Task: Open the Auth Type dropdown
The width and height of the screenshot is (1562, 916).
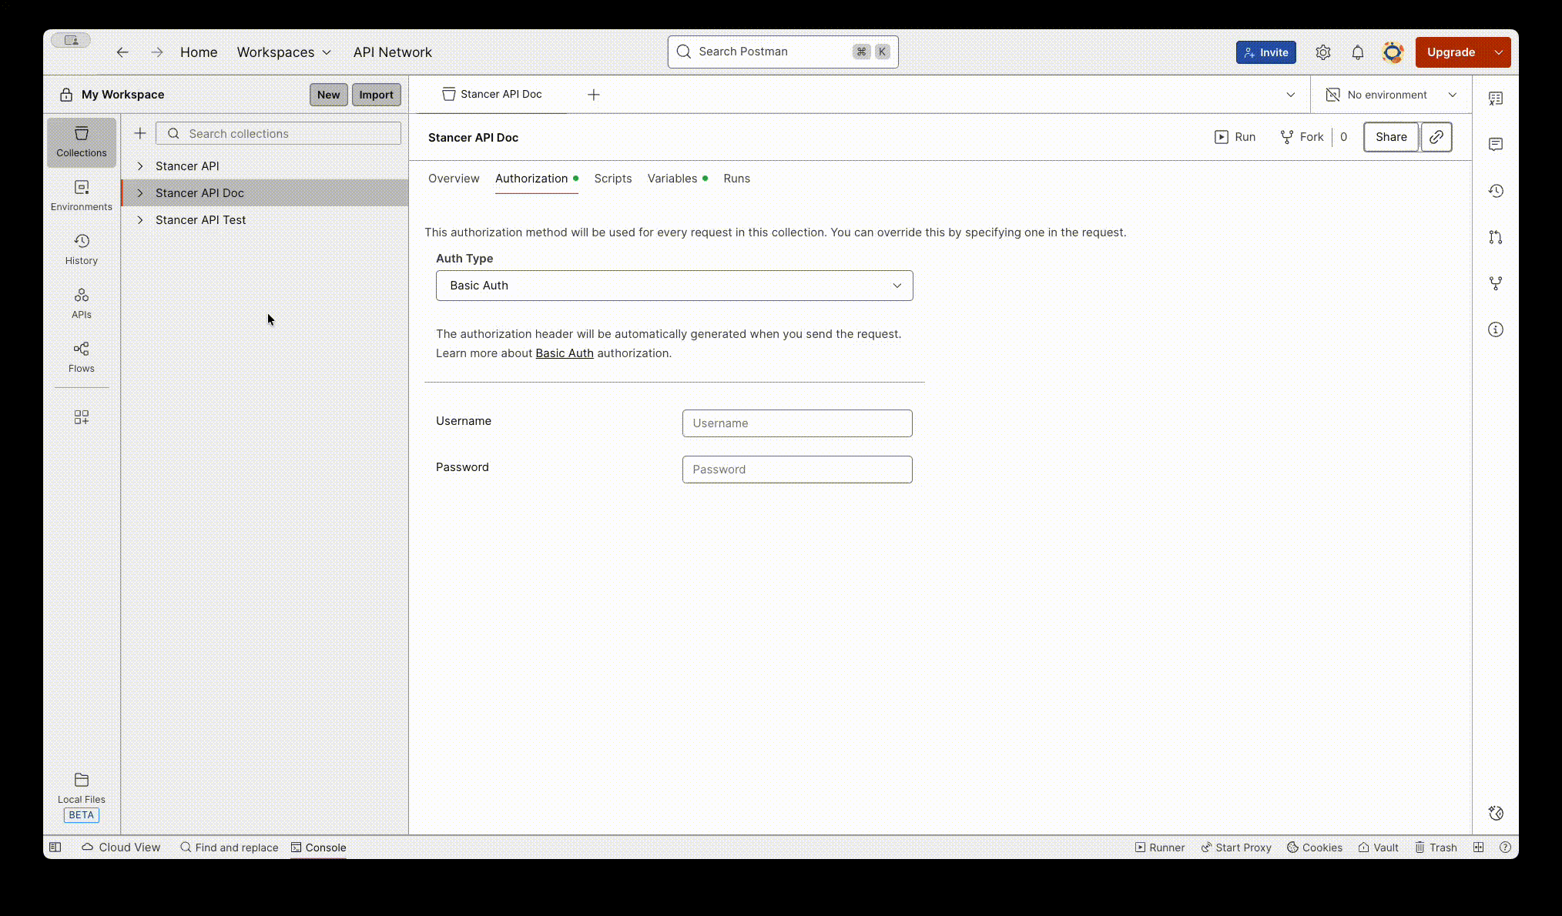Action: [674, 285]
